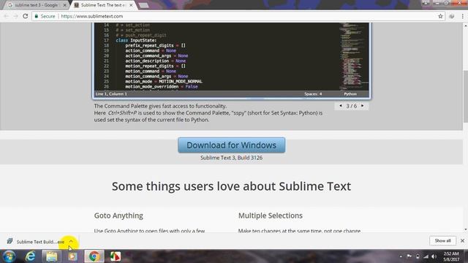Click the Secure padlock site info
468x263 pixels.
(45, 16)
